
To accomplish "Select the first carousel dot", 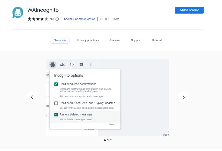I will pyautogui.click(x=105, y=140).
